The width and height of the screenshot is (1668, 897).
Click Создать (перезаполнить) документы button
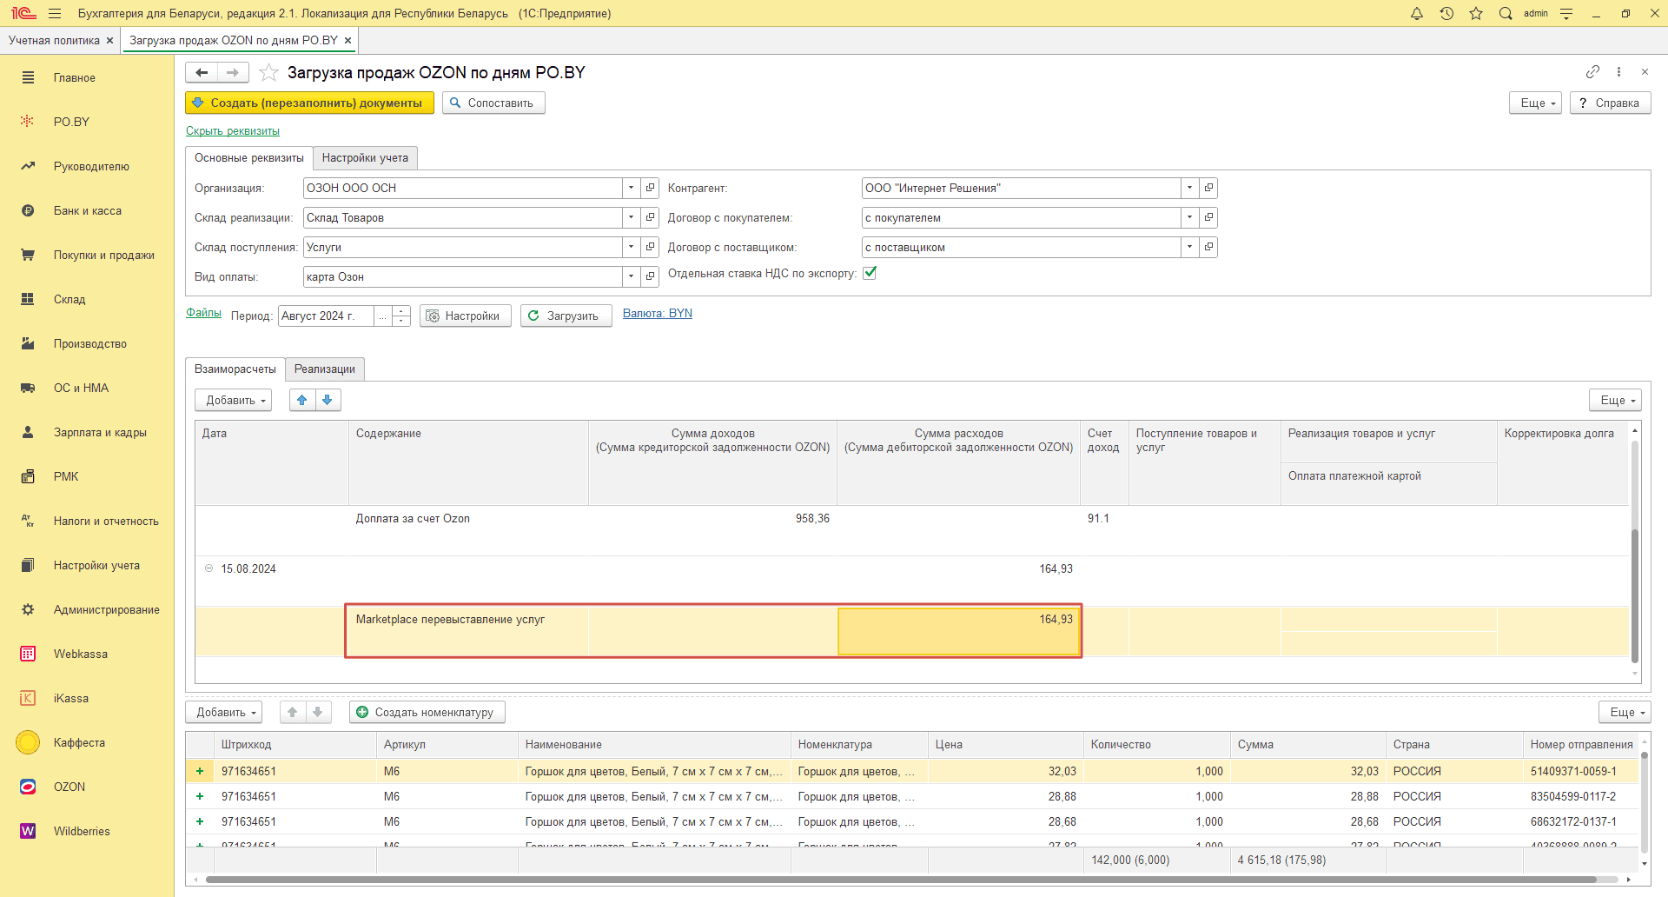(x=309, y=103)
